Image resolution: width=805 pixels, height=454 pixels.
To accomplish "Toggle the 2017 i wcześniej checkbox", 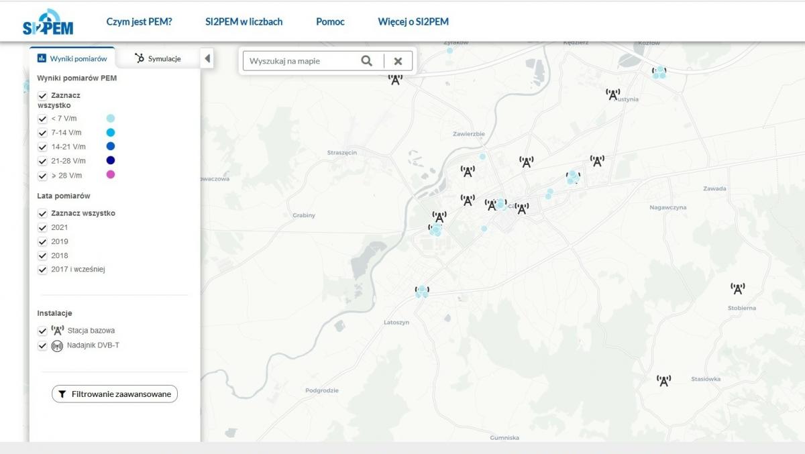I will tap(42, 270).
